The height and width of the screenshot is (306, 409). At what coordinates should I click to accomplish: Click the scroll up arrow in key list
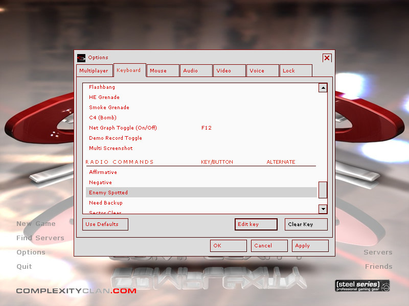(x=323, y=88)
